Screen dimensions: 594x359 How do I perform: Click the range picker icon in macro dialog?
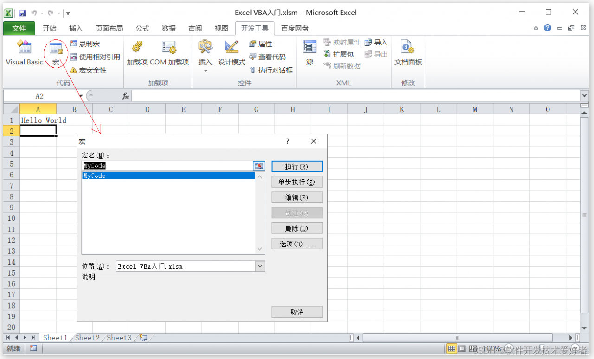(x=259, y=166)
